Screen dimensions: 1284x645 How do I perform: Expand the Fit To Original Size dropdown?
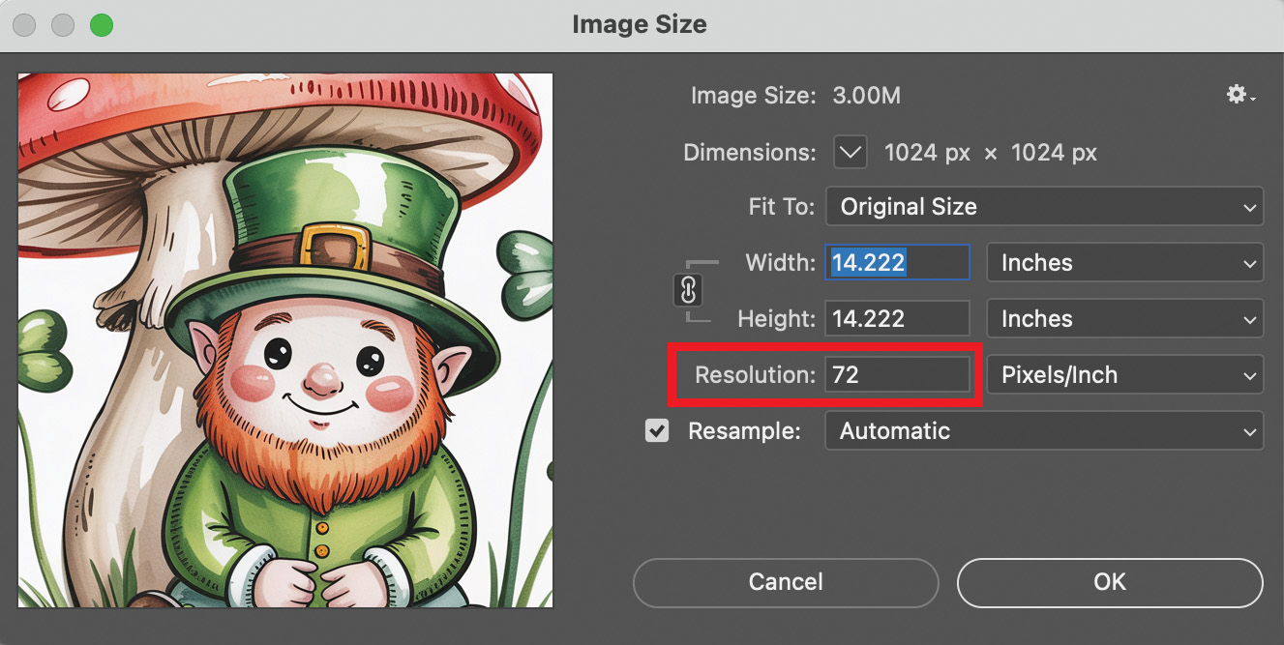pyautogui.click(x=1044, y=207)
